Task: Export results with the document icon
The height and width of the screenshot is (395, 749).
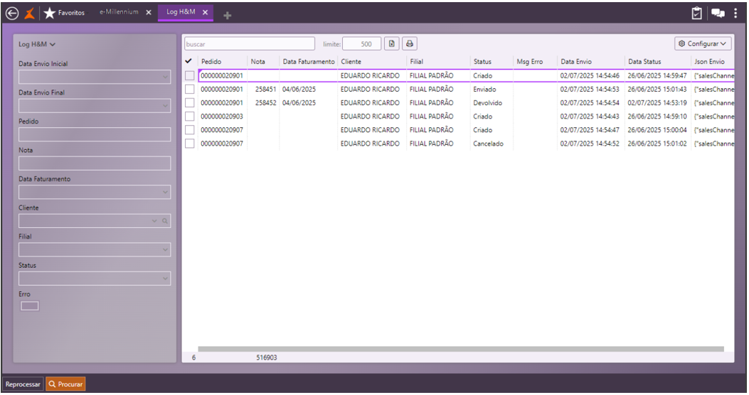Action: point(392,44)
